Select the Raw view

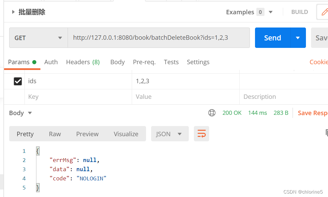coord(55,134)
